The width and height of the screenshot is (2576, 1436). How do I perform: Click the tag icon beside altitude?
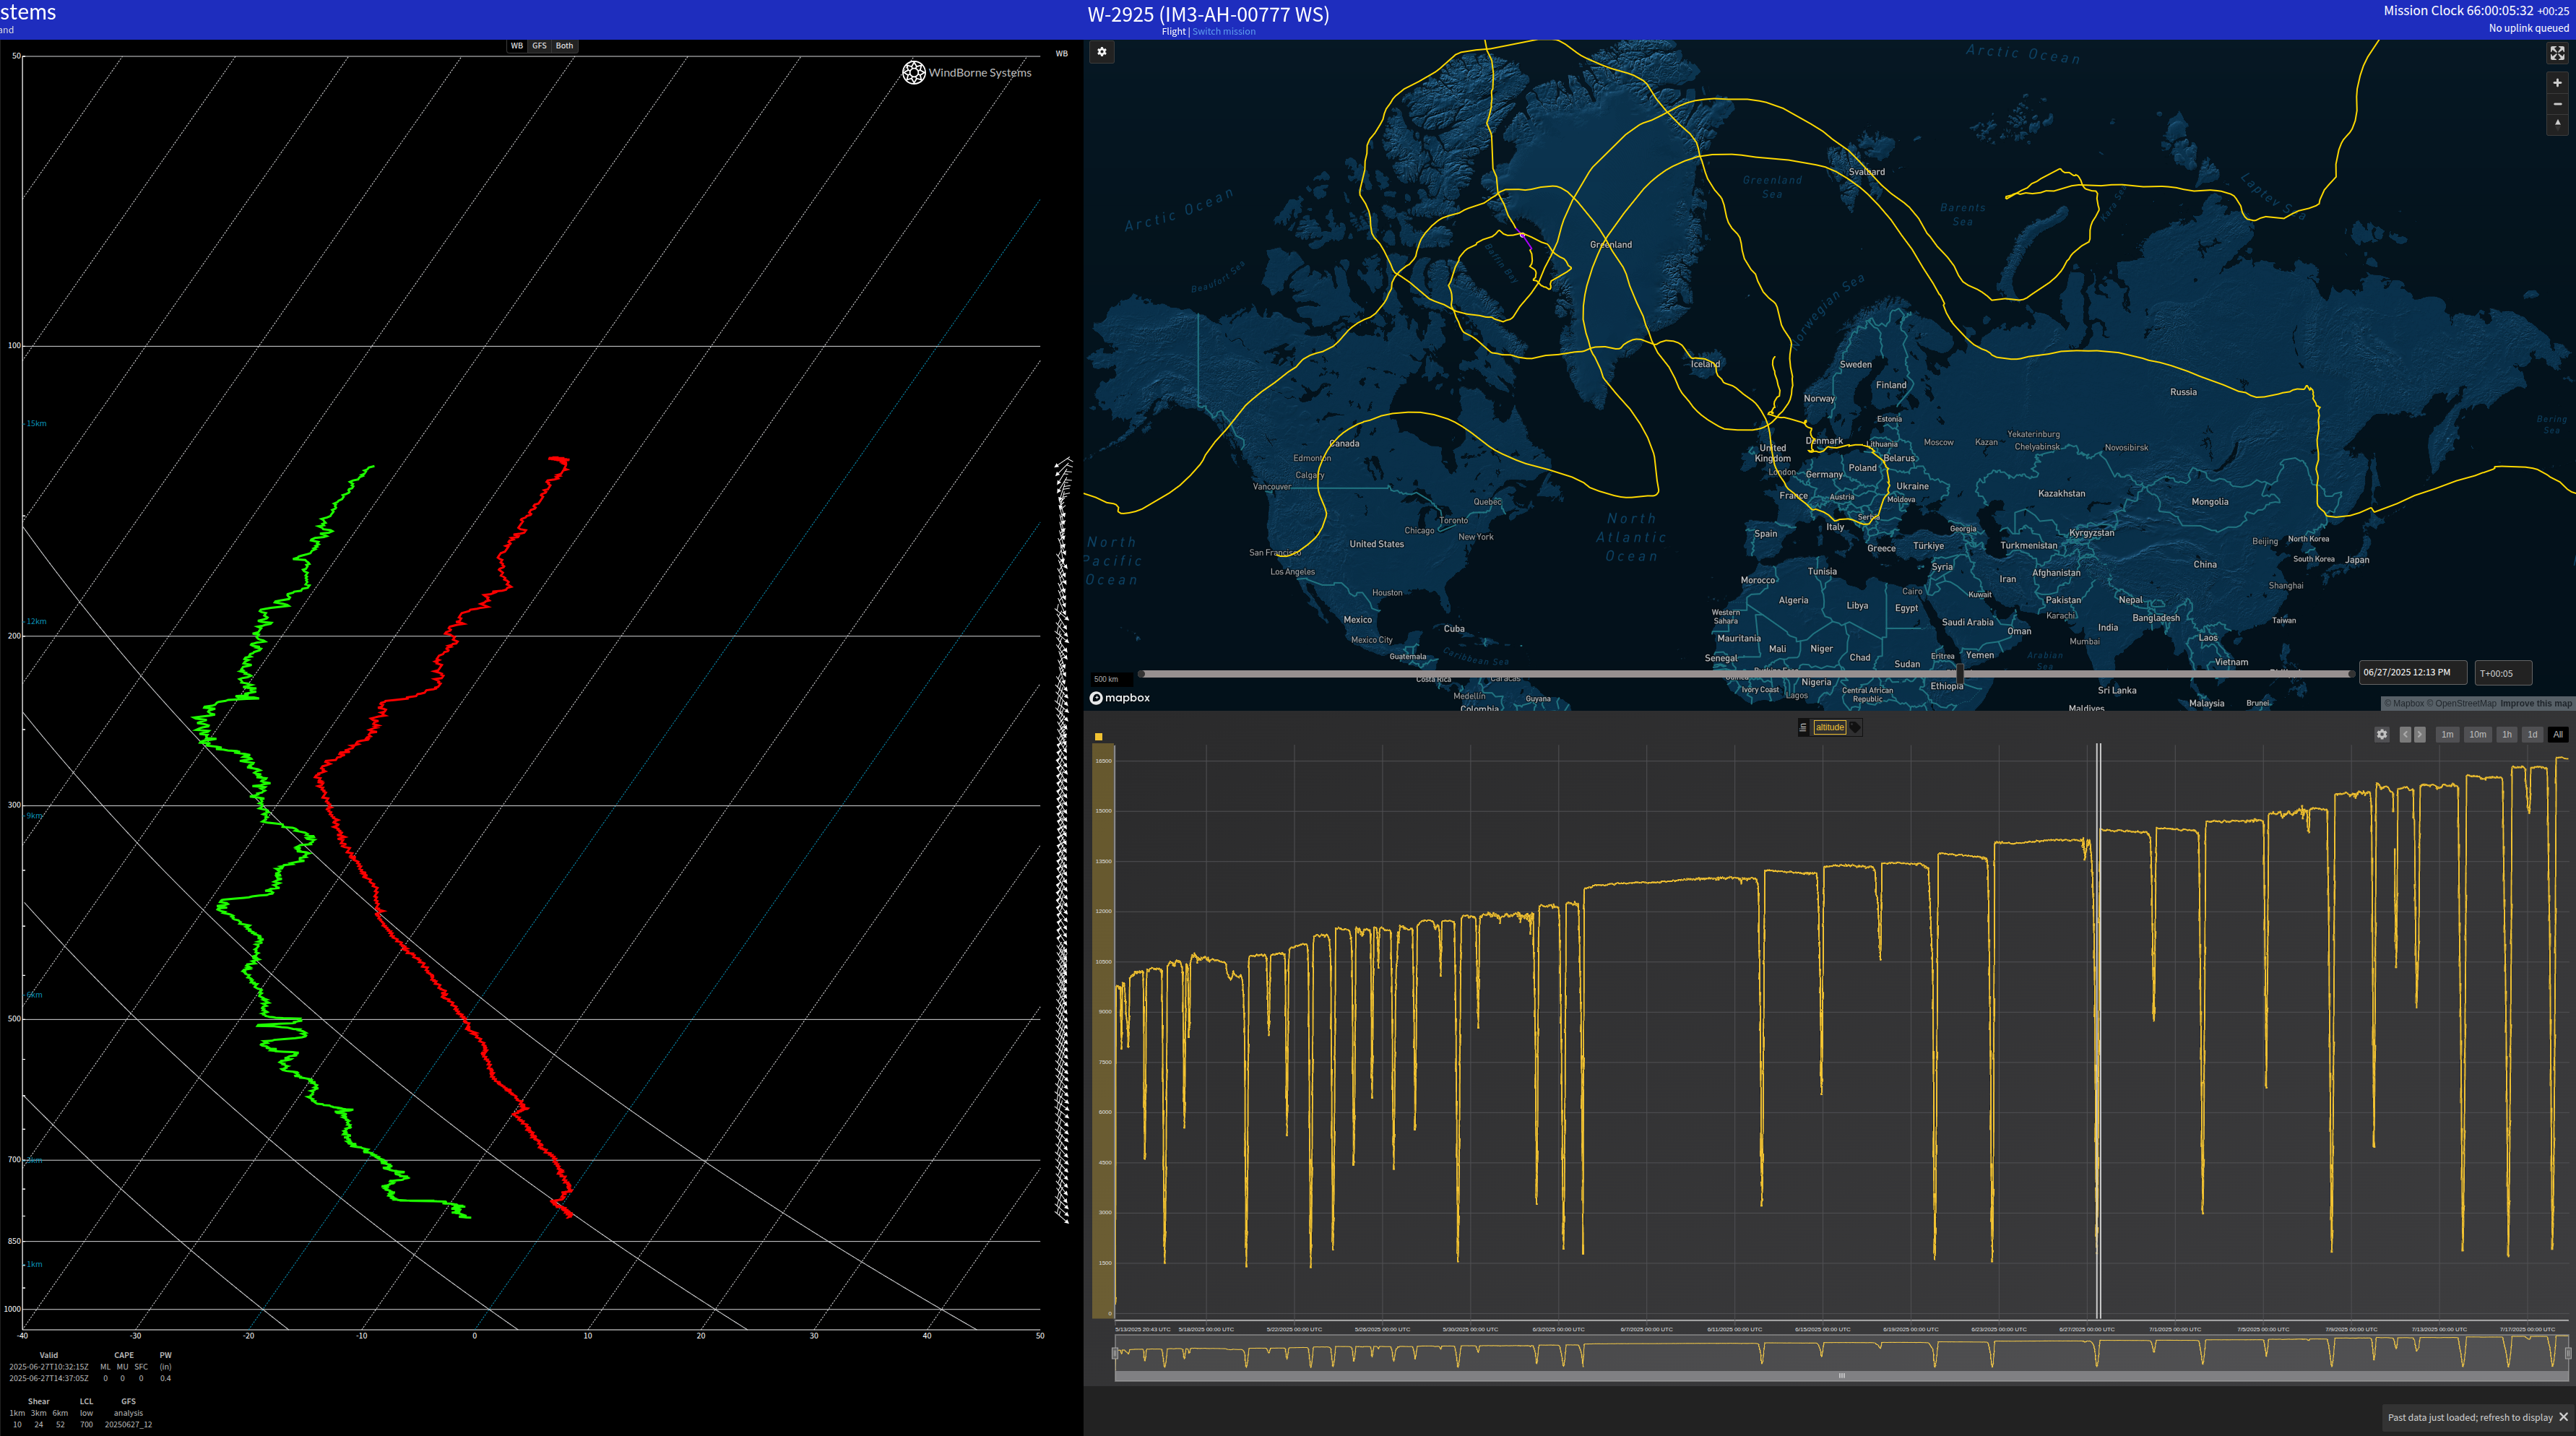tap(1854, 727)
